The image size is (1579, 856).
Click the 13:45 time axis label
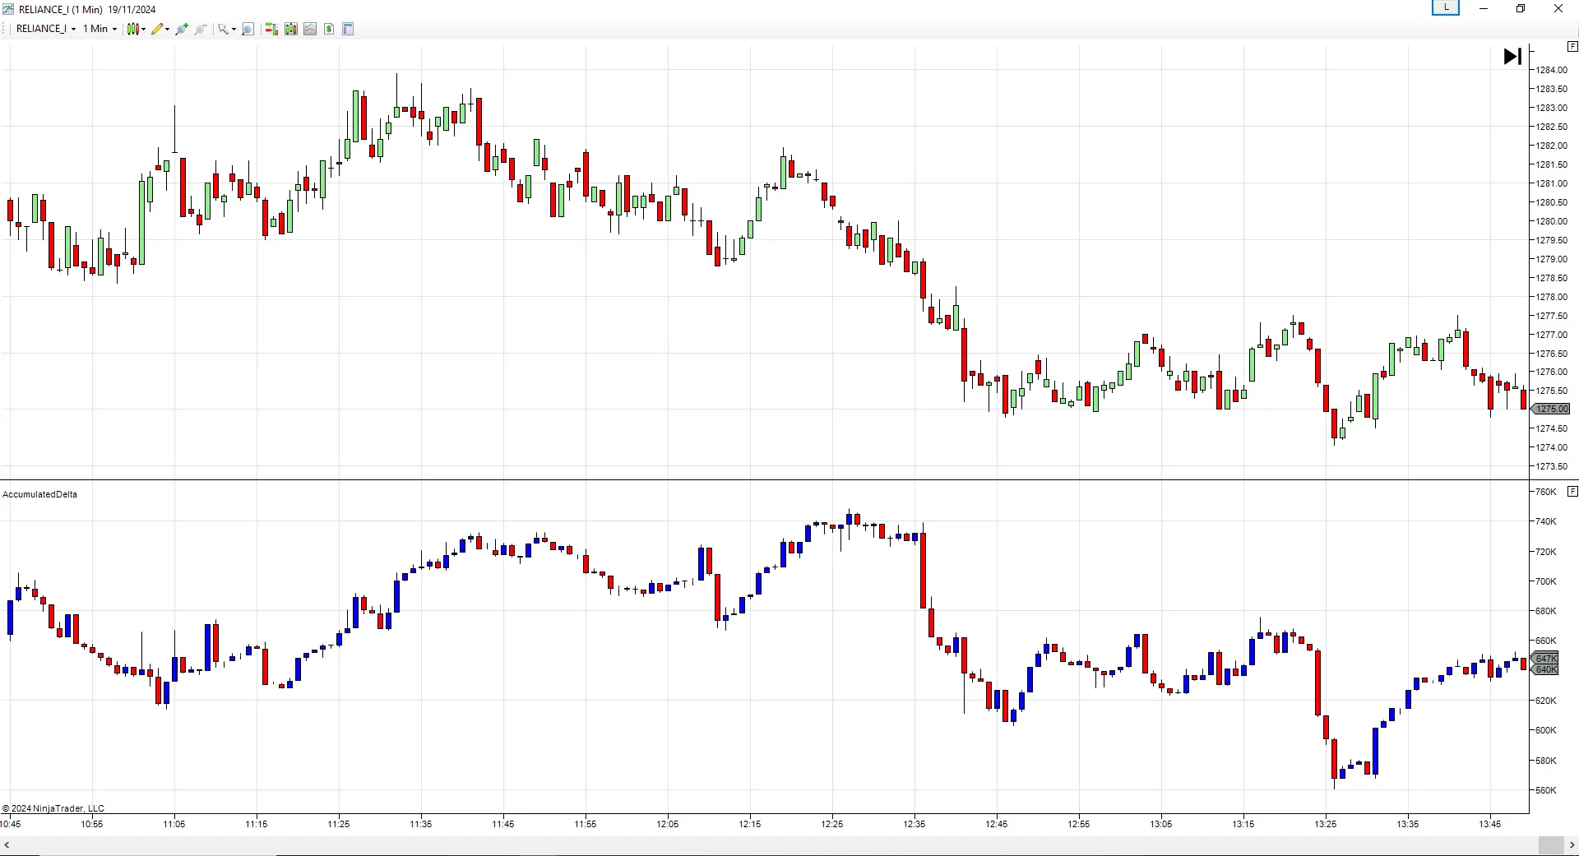point(1489,823)
